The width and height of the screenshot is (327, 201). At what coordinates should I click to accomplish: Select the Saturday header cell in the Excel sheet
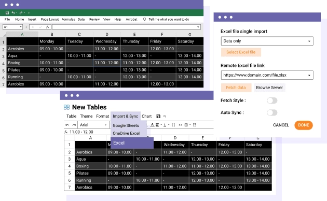tap(190, 41)
